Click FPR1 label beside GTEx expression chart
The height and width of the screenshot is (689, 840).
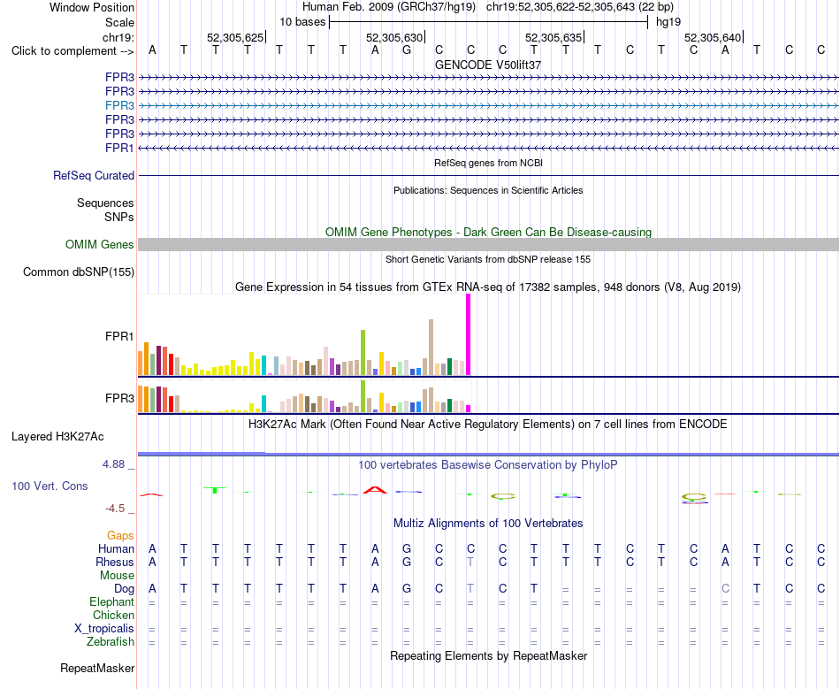pyautogui.click(x=119, y=336)
